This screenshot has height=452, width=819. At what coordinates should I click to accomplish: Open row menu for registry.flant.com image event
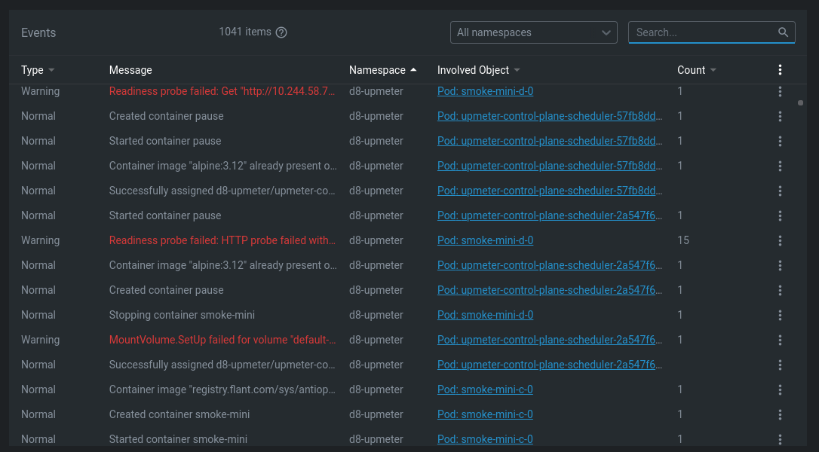780,389
